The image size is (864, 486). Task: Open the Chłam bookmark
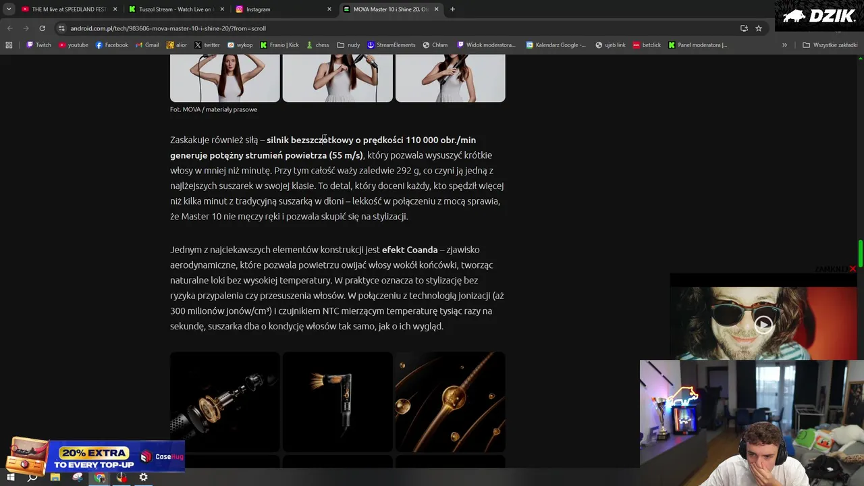click(435, 45)
